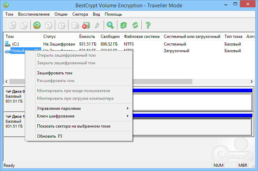Image resolution: width=258 pixels, height=171 pixels.
Task: Click the greyed folder and document toolbar icon
Action: pos(75,25)
